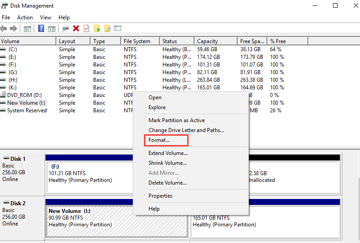Screen dimensions: 360x243
Task: Click the drive icon beside (K:)
Action: (3, 88)
